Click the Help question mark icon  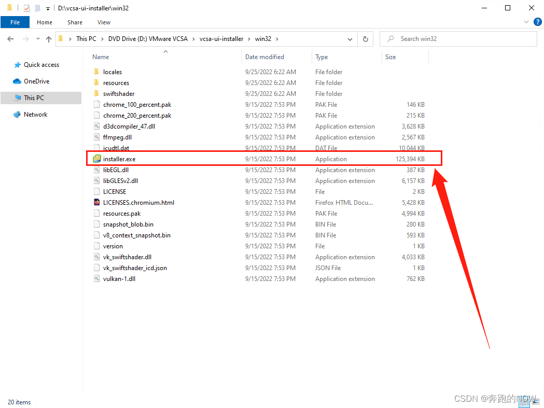pyautogui.click(x=537, y=22)
